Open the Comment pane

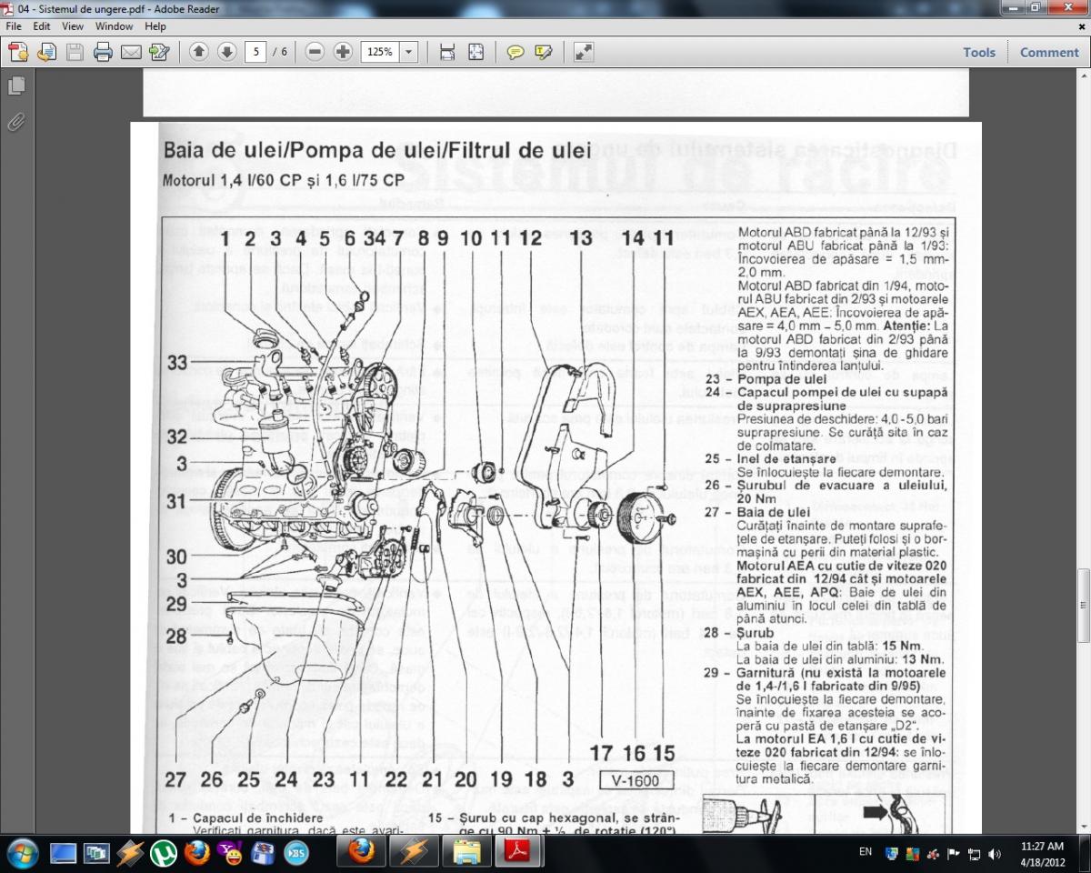[x=1048, y=53]
